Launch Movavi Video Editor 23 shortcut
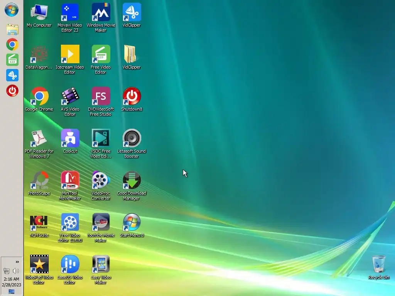The image size is (395, 296). 70,18
